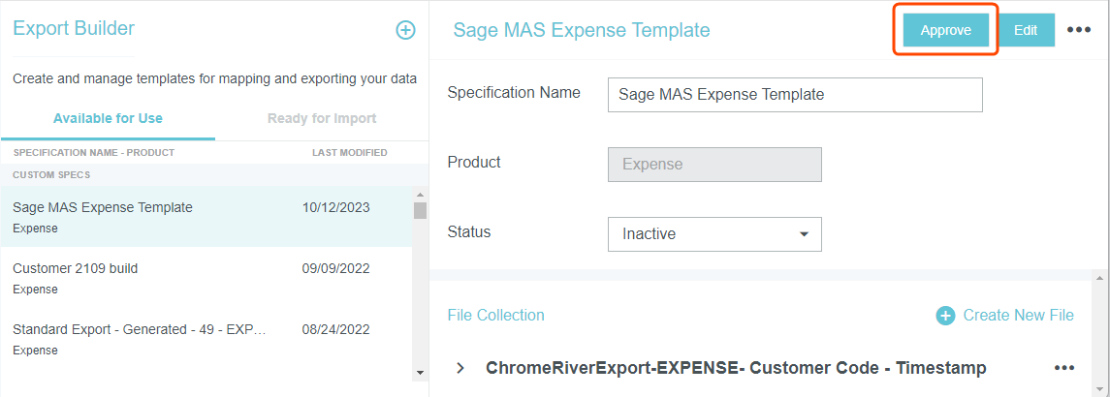
Task: Select Sage MAS Expense Template in list
Action: (x=103, y=207)
